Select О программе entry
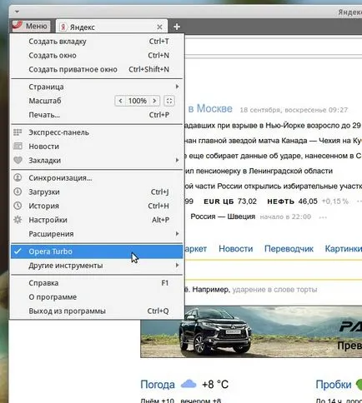 97,297
